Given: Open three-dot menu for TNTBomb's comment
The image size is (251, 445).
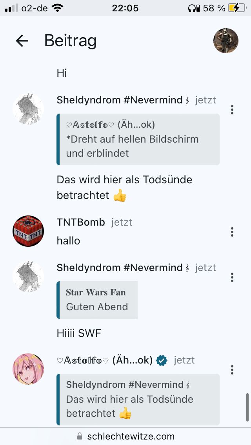Looking at the screenshot, I should coord(232,232).
